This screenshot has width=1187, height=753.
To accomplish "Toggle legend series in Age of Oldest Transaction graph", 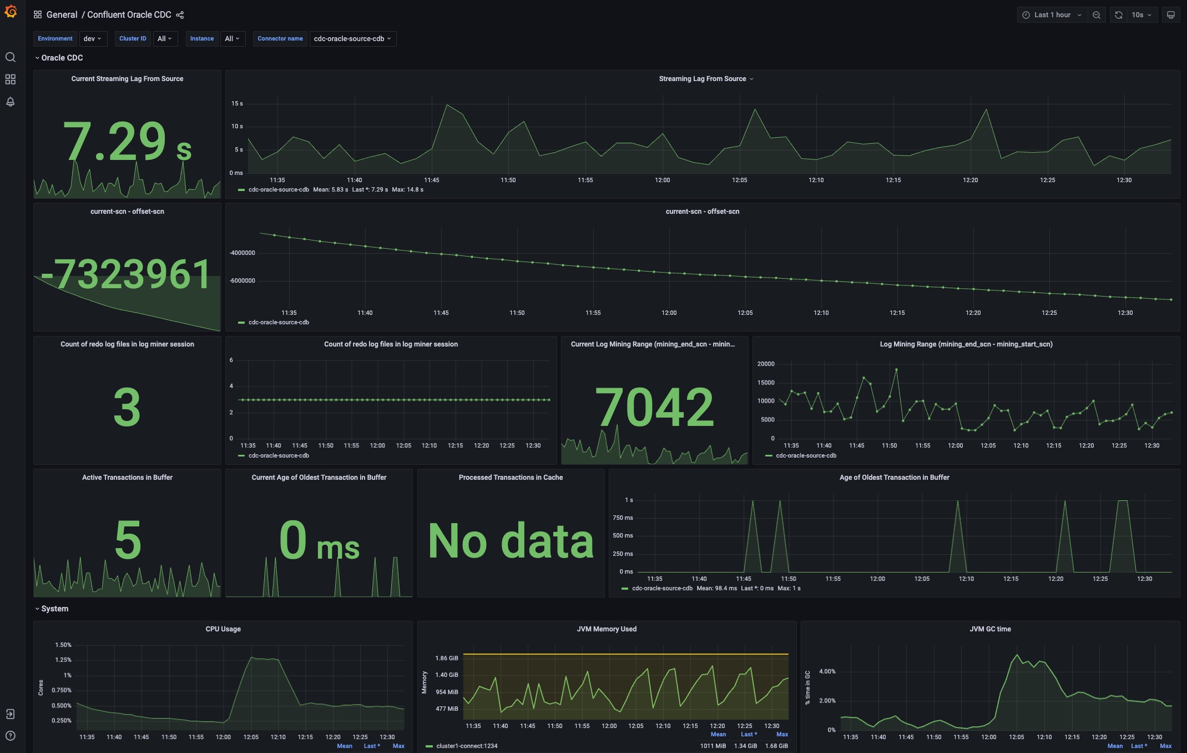I will [x=662, y=589].
